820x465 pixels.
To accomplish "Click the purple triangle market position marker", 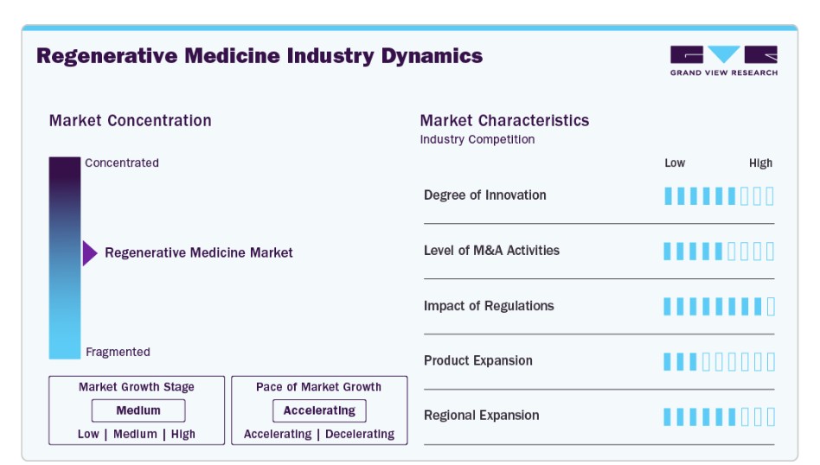I will [90, 253].
